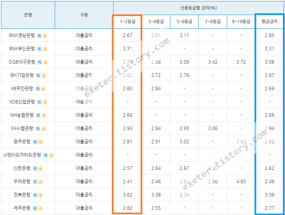Click BNK경남은행's 3.11 rate cell
Viewport: 285px width, 215px height.
[x=184, y=35]
